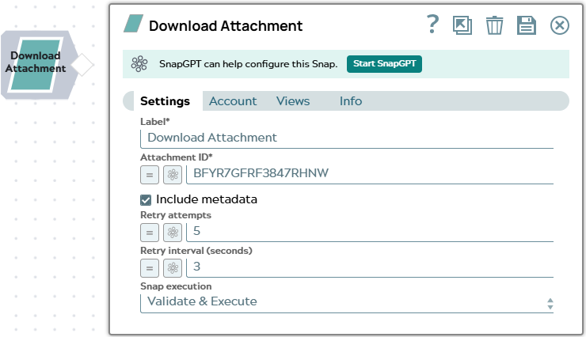586x337 pixels.
Task: Open the Info tab
Action: coord(351,101)
